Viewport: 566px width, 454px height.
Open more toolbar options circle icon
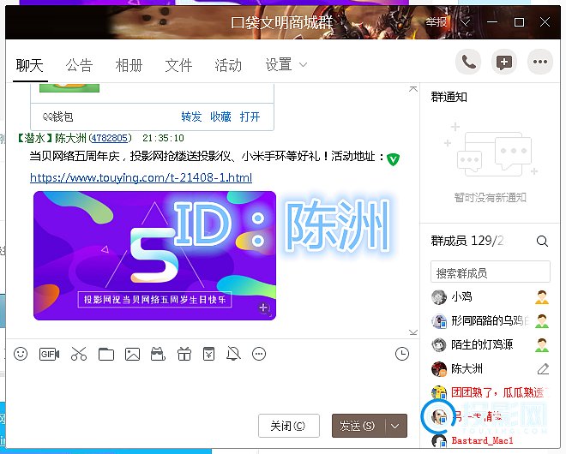[259, 354]
